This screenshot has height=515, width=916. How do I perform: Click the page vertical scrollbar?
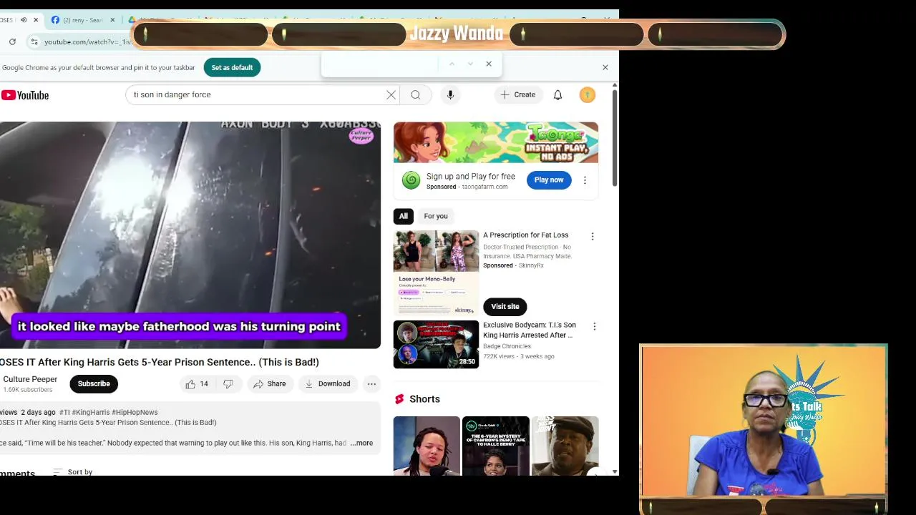click(x=615, y=139)
